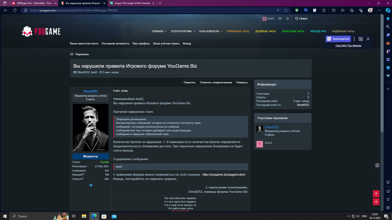
Task: Open the tewi3 account menu in header
Action: pyautogui.click(x=268, y=19)
